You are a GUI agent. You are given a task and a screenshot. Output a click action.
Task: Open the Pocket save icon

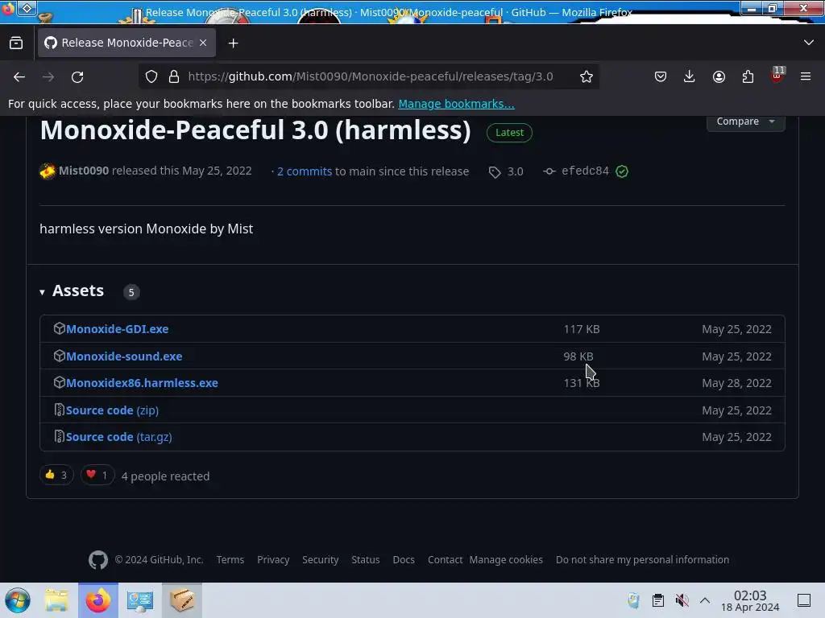[661, 76]
